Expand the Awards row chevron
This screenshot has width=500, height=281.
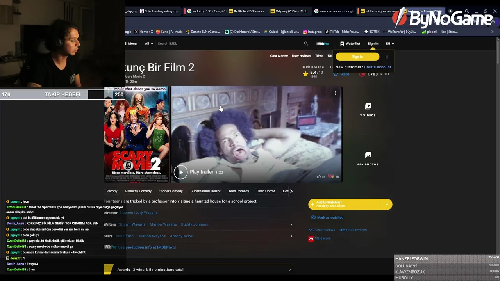click(x=290, y=270)
